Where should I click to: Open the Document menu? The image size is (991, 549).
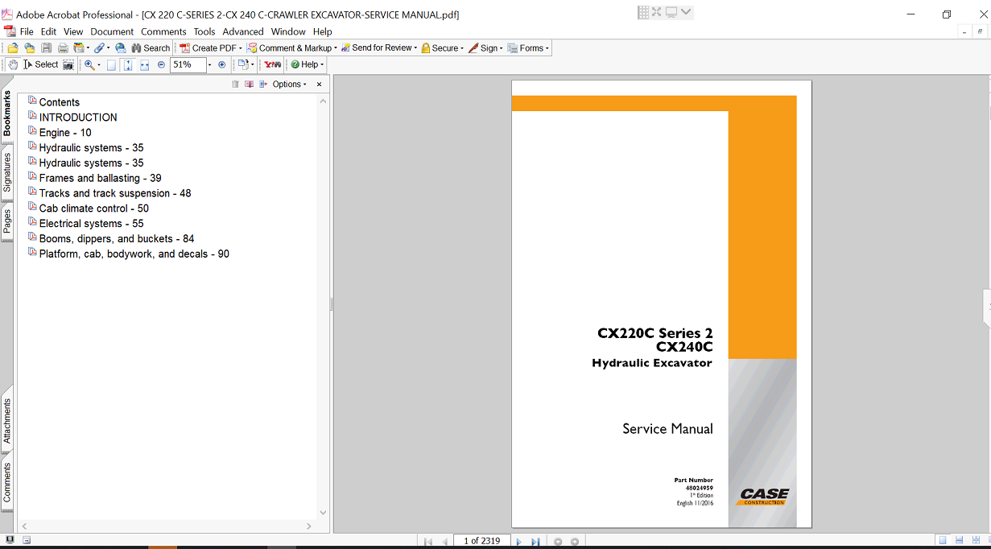pos(112,31)
